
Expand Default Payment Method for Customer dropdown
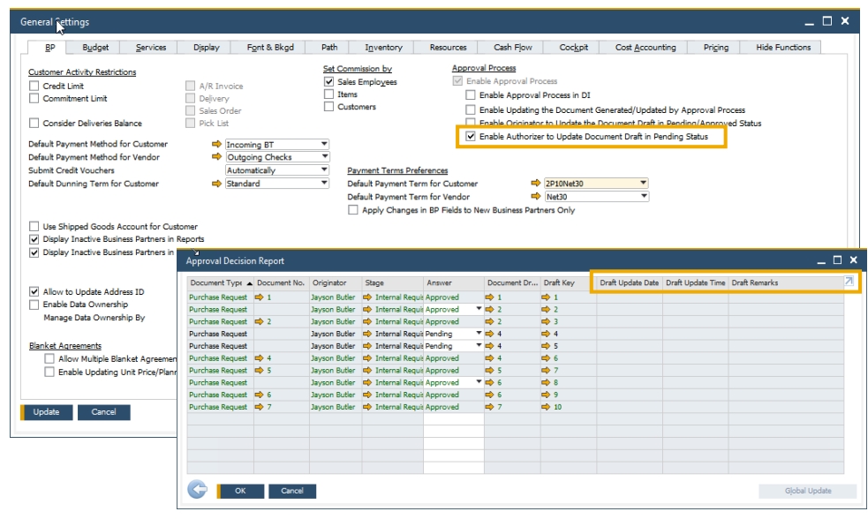(324, 144)
